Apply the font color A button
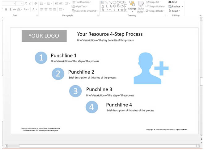This screenshot has width=204, height=150. (x=33, y=9)
